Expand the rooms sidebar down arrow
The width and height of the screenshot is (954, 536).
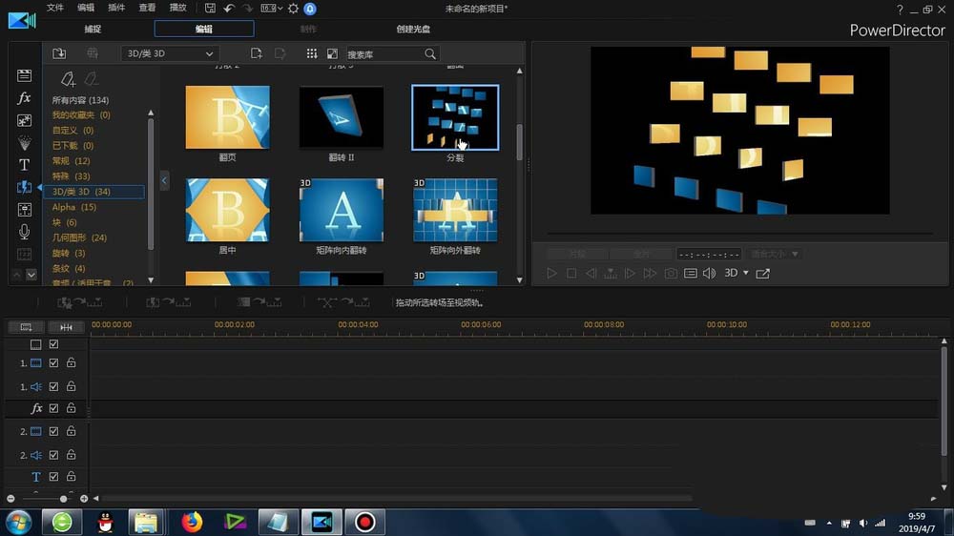31,275
